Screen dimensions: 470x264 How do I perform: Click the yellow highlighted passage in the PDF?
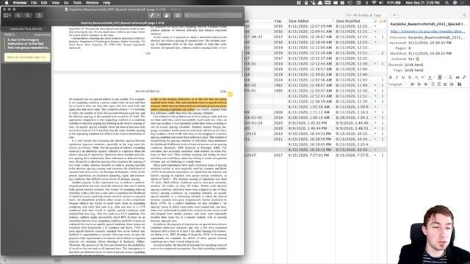(188, 104)
